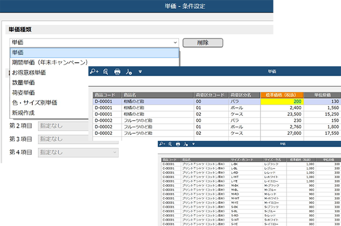
Task: Click the S-レッド size-color name cell
Action: pos(275,215)
